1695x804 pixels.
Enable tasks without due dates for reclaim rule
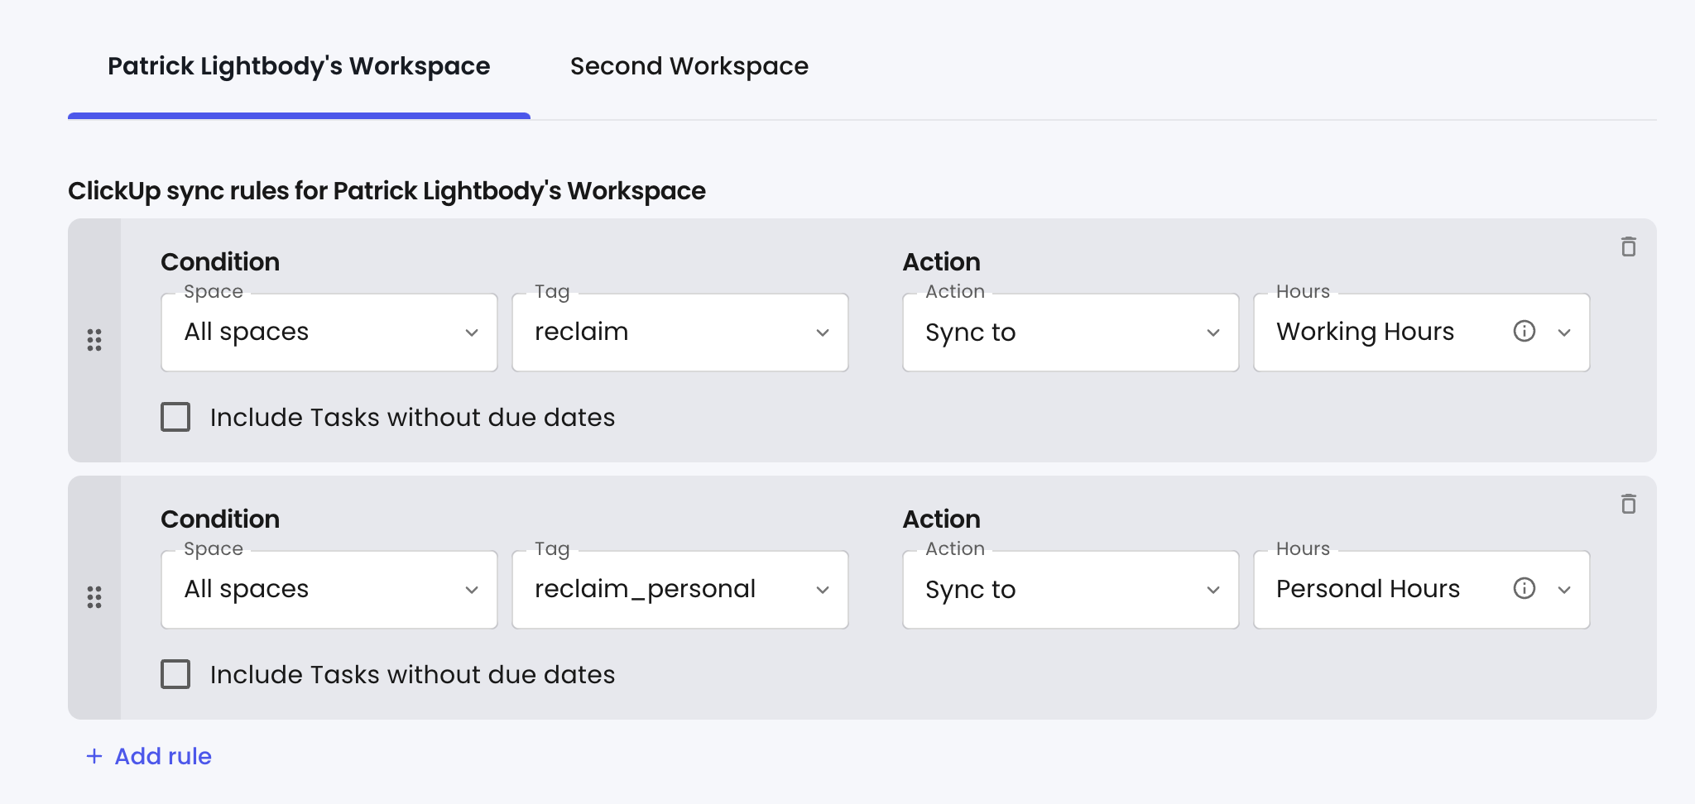coord(175,417)
